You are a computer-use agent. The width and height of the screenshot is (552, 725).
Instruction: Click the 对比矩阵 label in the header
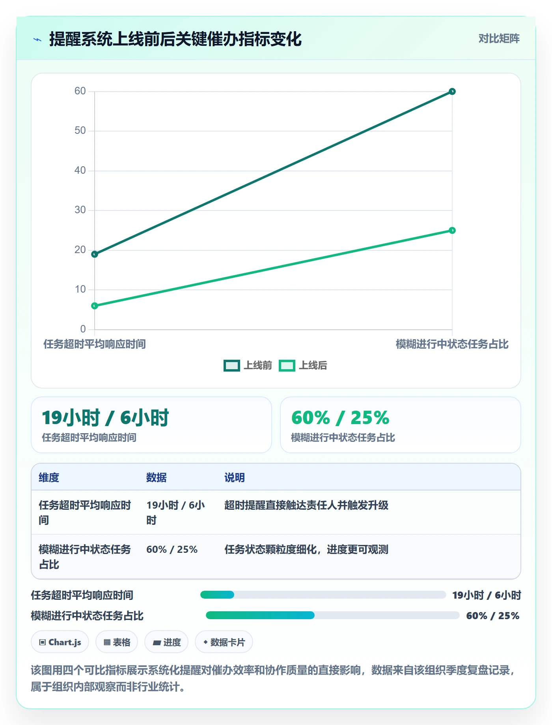click(499, 39)
